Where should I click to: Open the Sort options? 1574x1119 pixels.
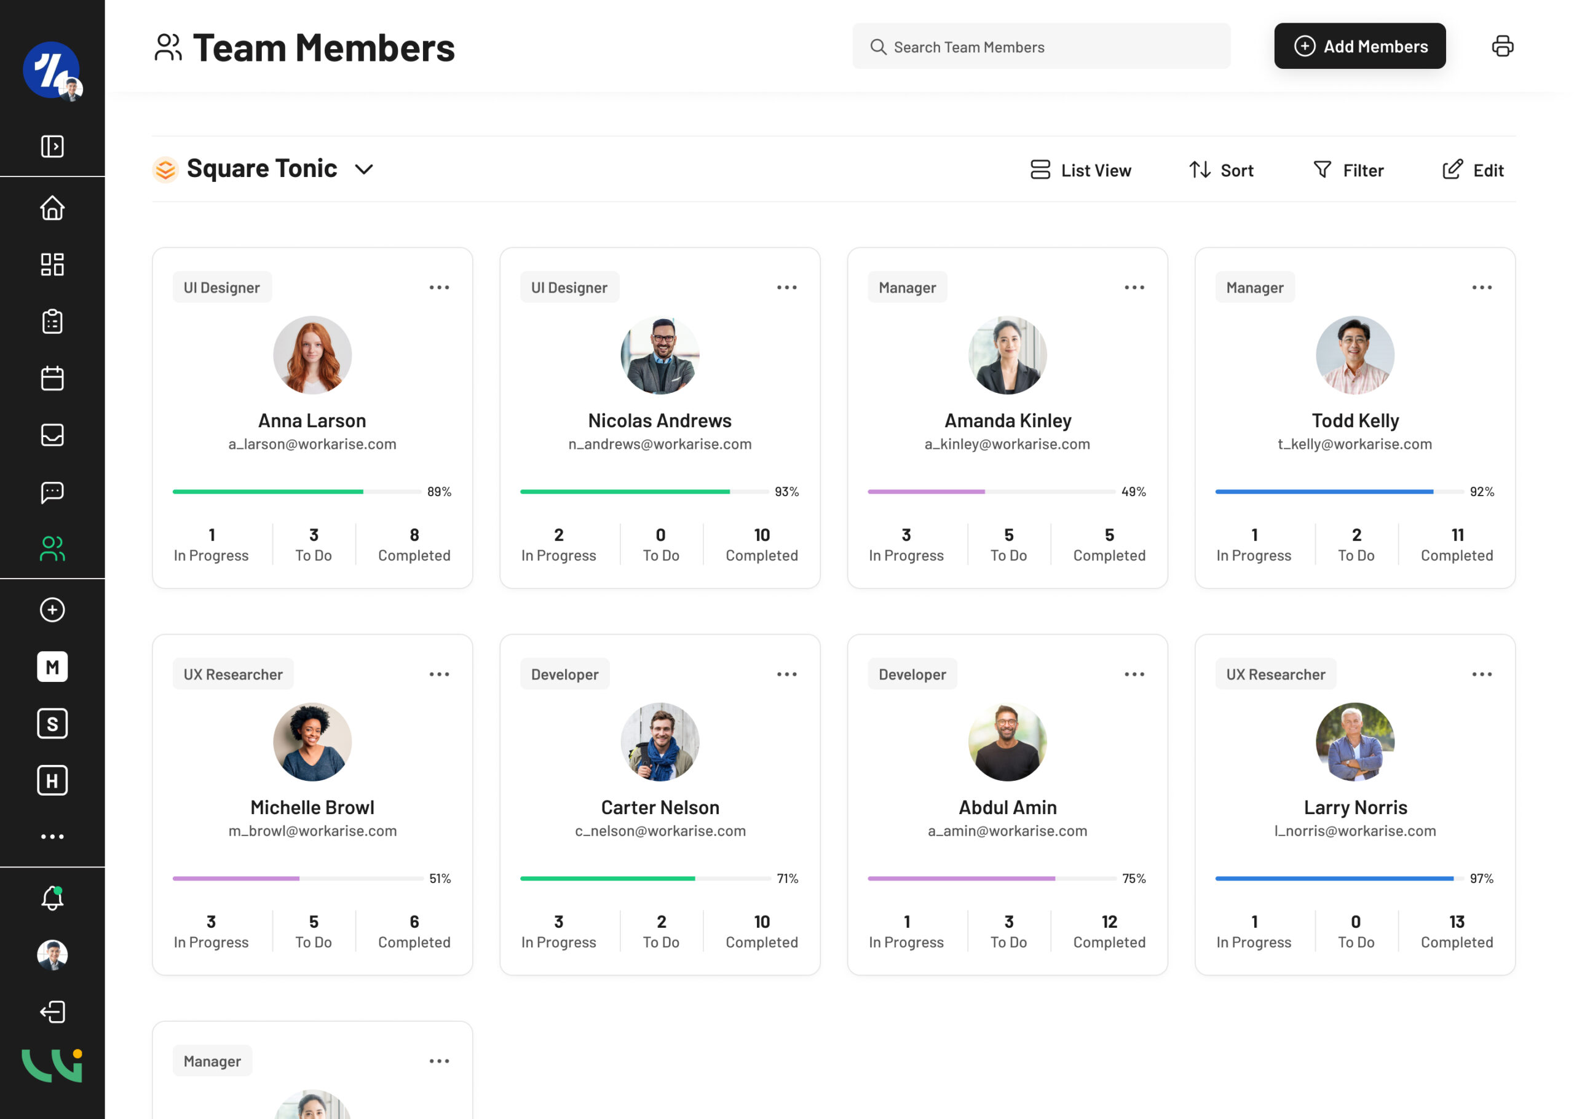(x=1221, y=170)
